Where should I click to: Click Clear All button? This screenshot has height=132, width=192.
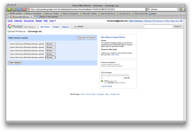(x=82, y=38)
